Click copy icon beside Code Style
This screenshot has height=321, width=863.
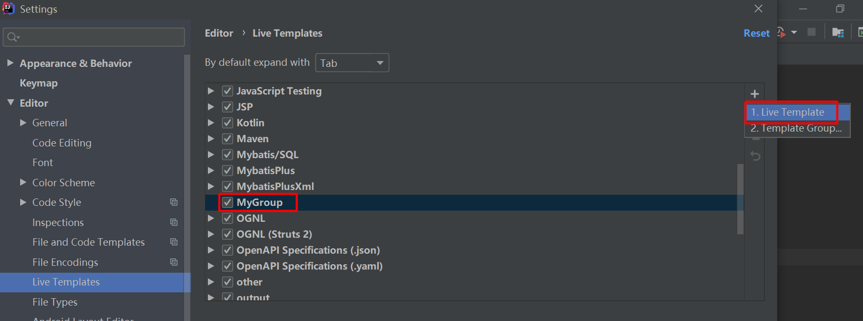coord(173,202)
